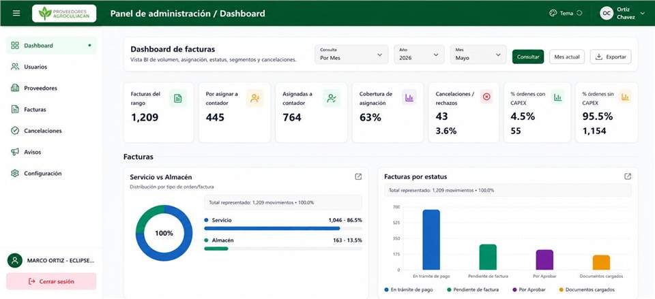
Task: Expand the Servicio vs Almacén chart
Action: [358, 177]
